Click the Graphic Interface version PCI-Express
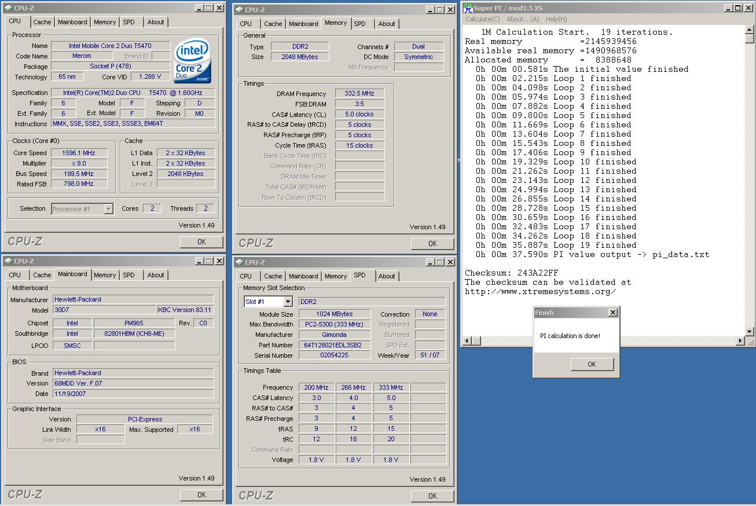Screen dimensions: 756x506 [x=145, y=419]
